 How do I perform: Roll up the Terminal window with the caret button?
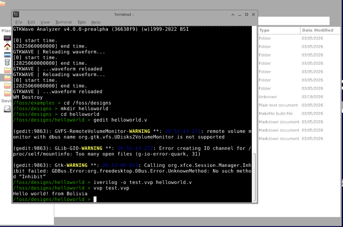pos(233,15)
